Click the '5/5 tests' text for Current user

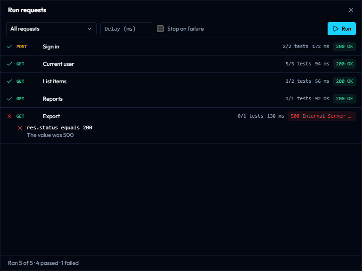tap(298, 64)
